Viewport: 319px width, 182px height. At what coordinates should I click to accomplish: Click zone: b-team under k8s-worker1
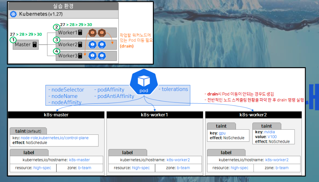[x=178, y=168]
